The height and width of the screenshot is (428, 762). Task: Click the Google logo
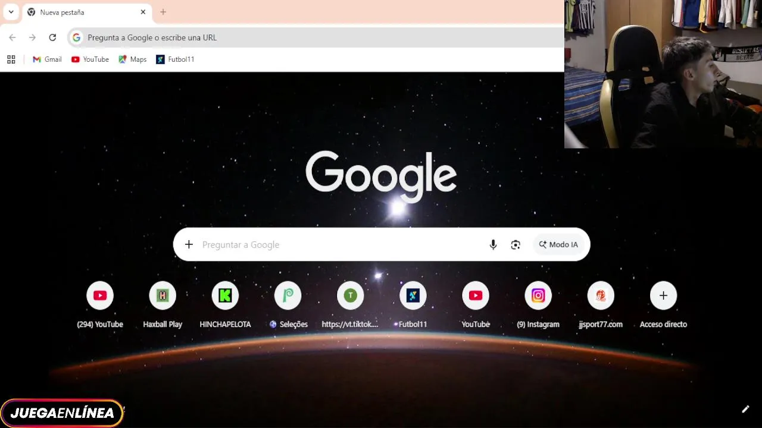click(381, 177)
